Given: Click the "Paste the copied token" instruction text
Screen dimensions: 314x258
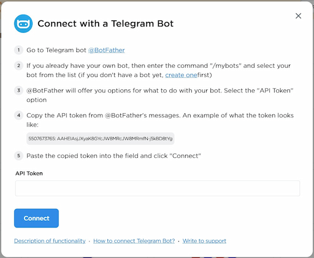Looking at the screenshot, I should click(x=113, y=156).
